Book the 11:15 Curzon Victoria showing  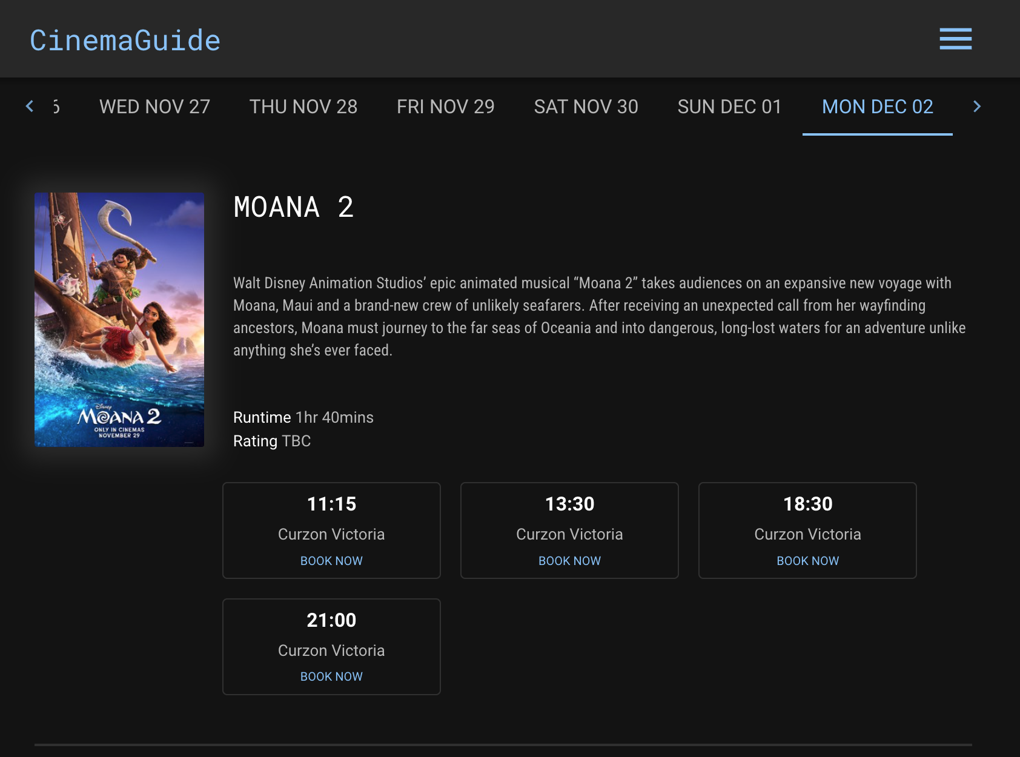[331, 561]
